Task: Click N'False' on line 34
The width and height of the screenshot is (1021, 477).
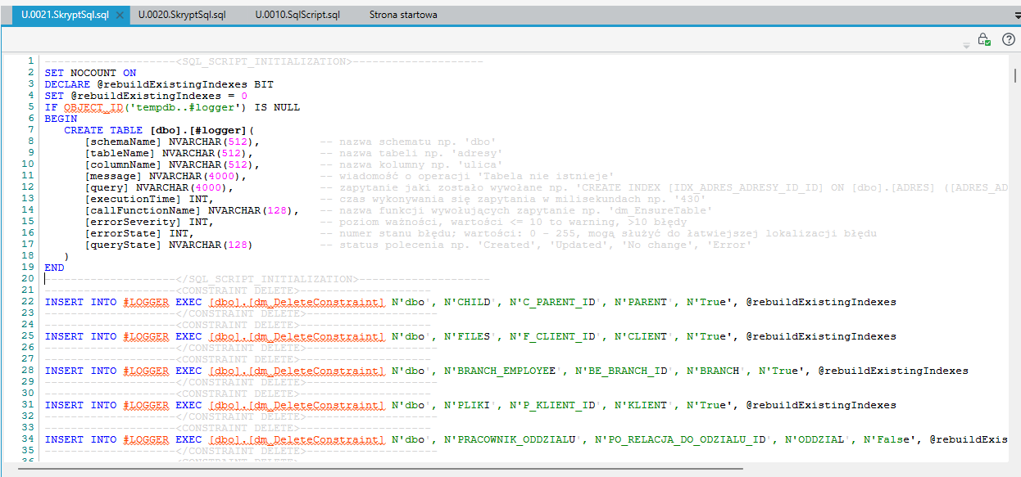Action: (890, 439)
